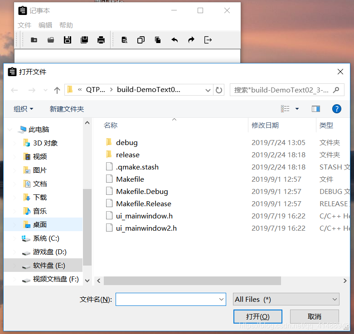Collapse the 此电脑 tree node

pyautogui.click(x=10, y=130)
